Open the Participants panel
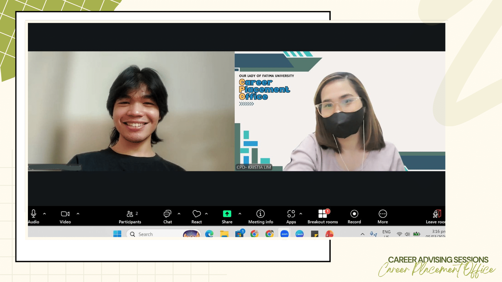This screenshot has height=282, width=502. pos(130,217)
